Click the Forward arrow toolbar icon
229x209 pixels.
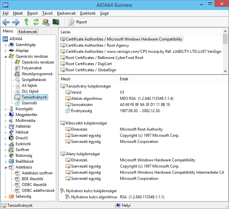[16, 22]
